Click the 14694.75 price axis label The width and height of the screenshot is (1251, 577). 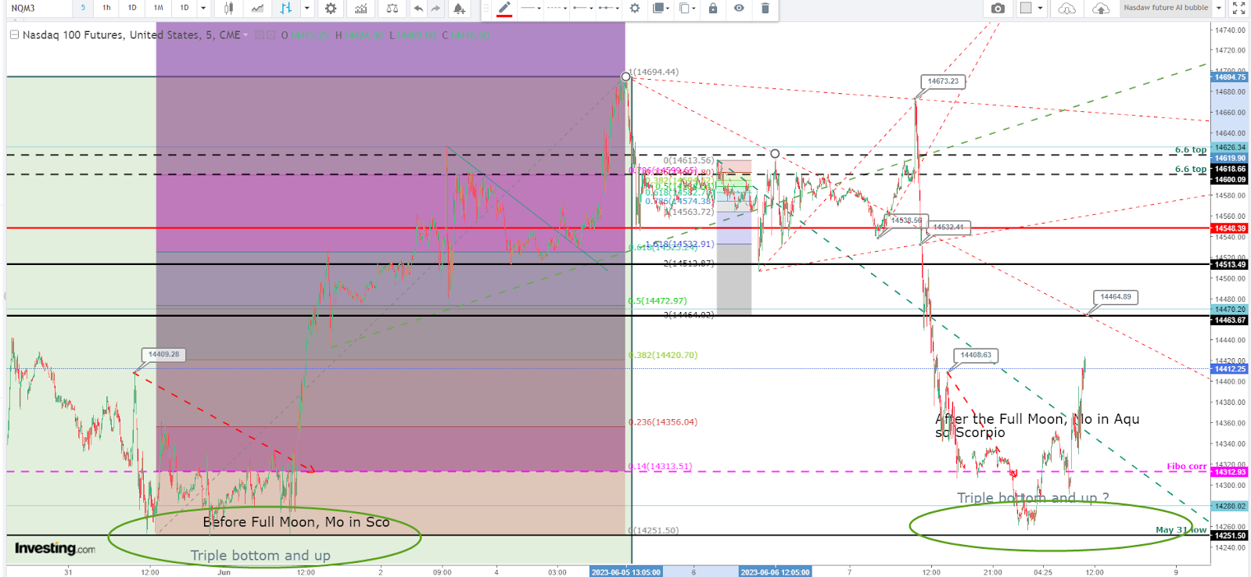(x=1230, y=77)
